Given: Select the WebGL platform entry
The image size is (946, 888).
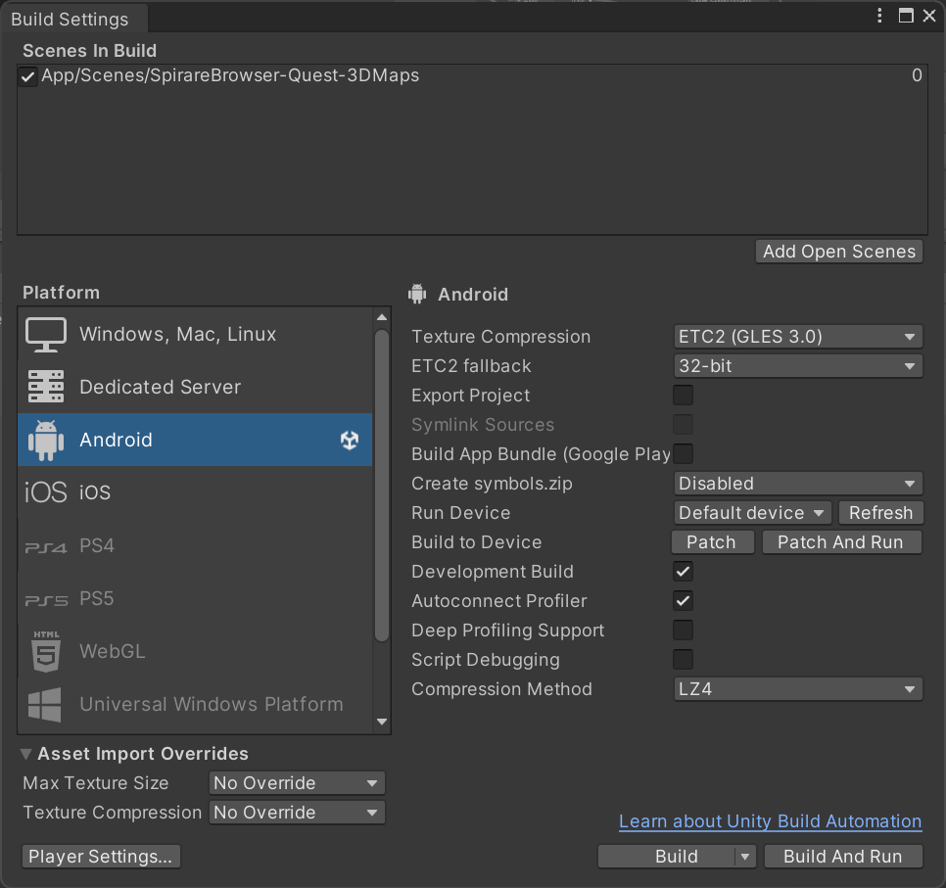Looking at the screenshot, I should (195, 651).
